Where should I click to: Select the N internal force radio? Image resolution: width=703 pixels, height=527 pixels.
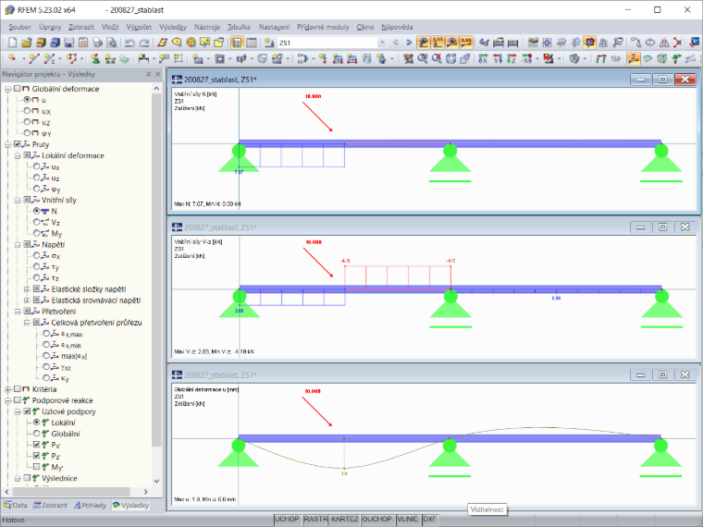tap(37, 211)
